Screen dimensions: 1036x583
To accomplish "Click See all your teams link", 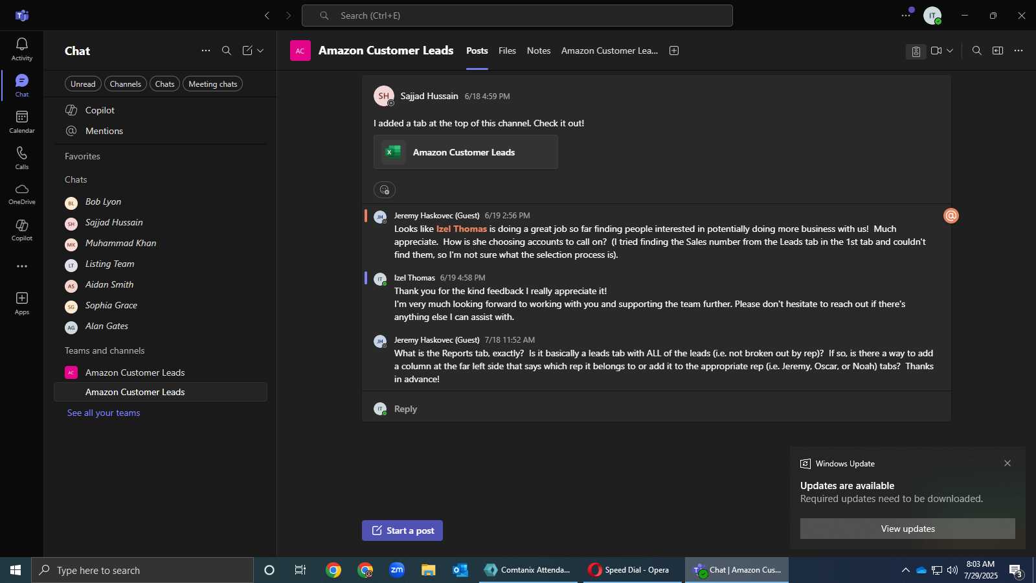I will pos(104,413).
